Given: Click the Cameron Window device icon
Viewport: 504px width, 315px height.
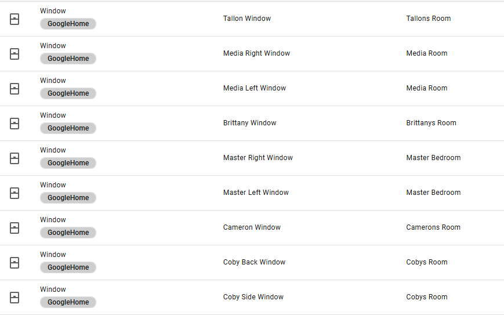Looking at the screenshot, I should coord(14,228).
